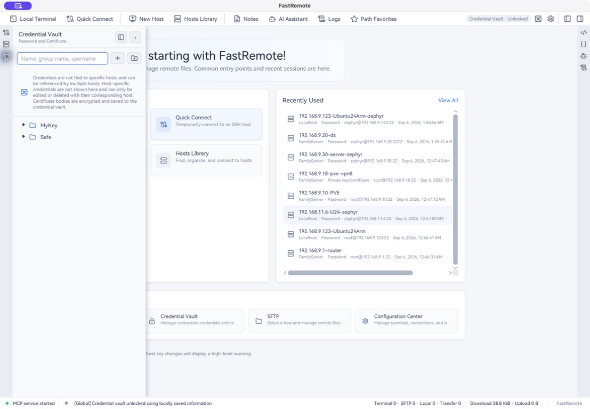Click the scroll up arrow in Recently Used

(455, 112)
